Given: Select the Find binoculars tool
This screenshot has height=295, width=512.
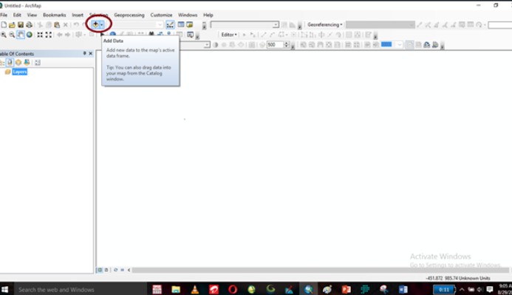Looking at the screenshot, I should coord(151,34).
